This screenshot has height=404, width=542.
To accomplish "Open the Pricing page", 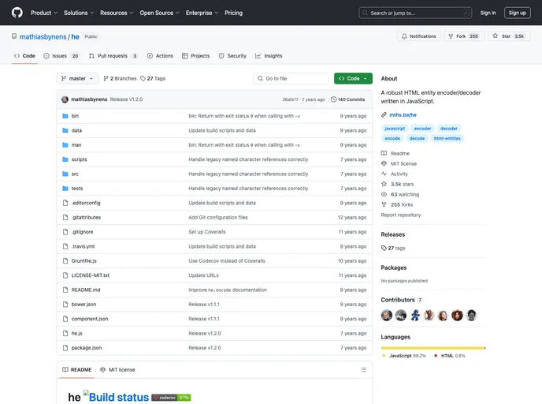I will pyautogui.click(x=234, y=13).
